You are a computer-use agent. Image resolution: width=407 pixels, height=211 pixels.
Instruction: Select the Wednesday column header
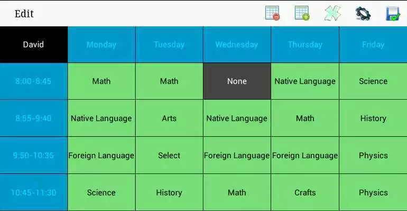(x=237, y=44)
